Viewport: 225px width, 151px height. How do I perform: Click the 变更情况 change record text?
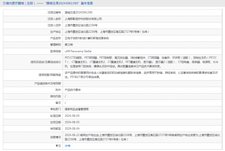(x=142, y=137)
